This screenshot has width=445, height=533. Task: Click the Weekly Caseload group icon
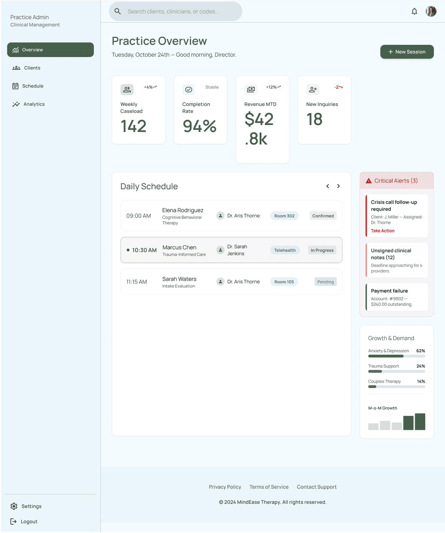[127, 89]
